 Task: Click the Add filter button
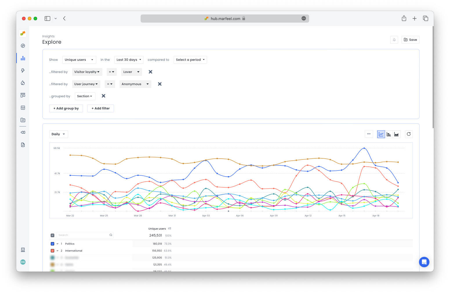tap(100, 108)
